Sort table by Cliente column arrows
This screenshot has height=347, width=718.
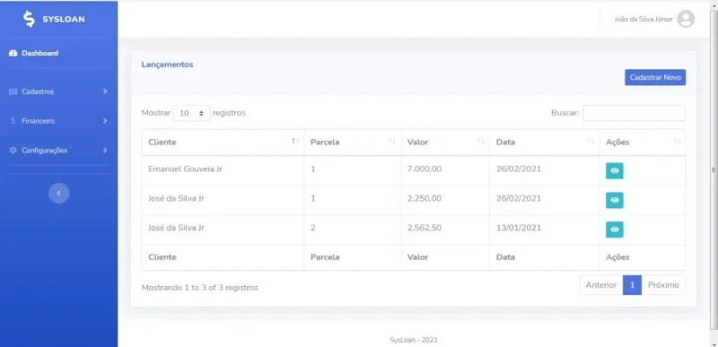pyautogui.click(x=295, y=142)
